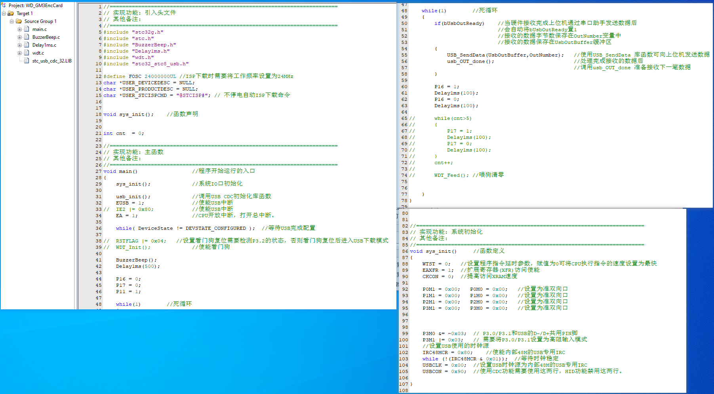714x394 pixels.
Task: Click the 'int cnt = 0;' line
Action: [124, 133]
